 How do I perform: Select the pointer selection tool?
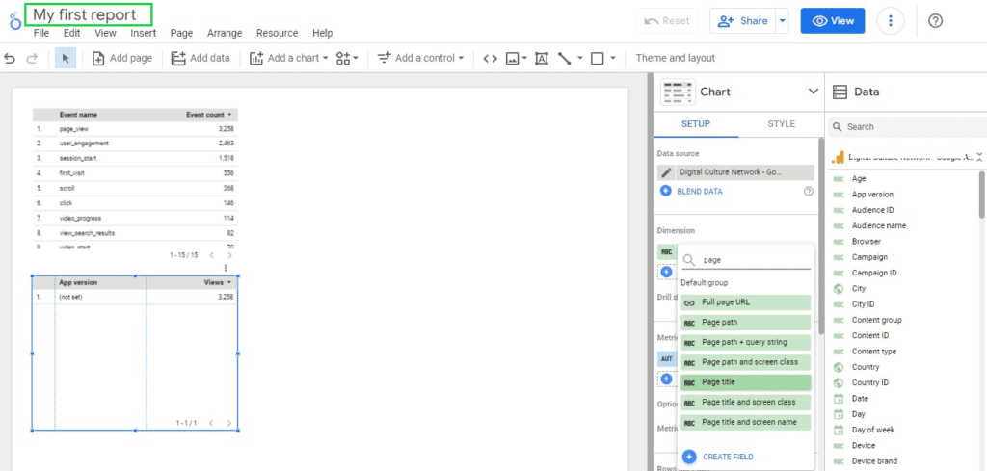(66, 58)
